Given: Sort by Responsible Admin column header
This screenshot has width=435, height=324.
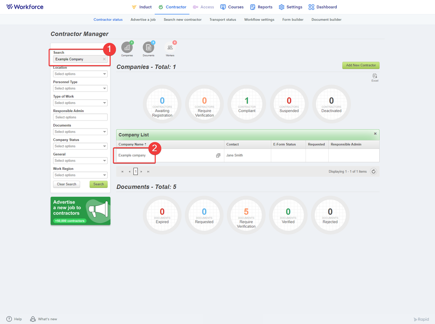Looking at the screenshot, I should (x=354, y=144).
